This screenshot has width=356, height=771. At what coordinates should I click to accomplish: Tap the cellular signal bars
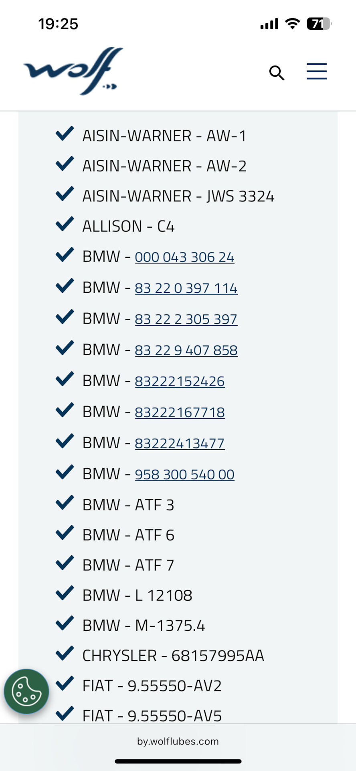[269, 24]
